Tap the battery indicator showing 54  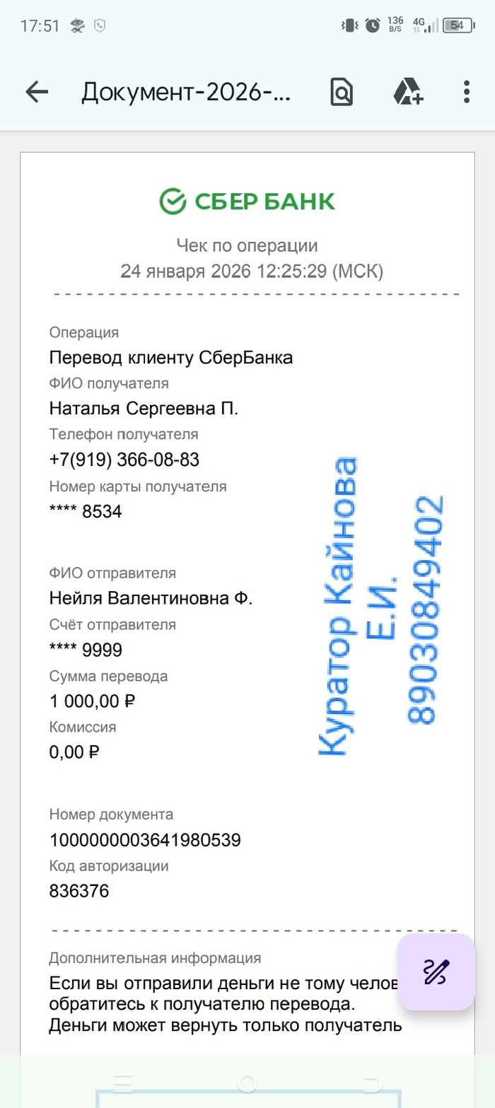click(458, 25)
